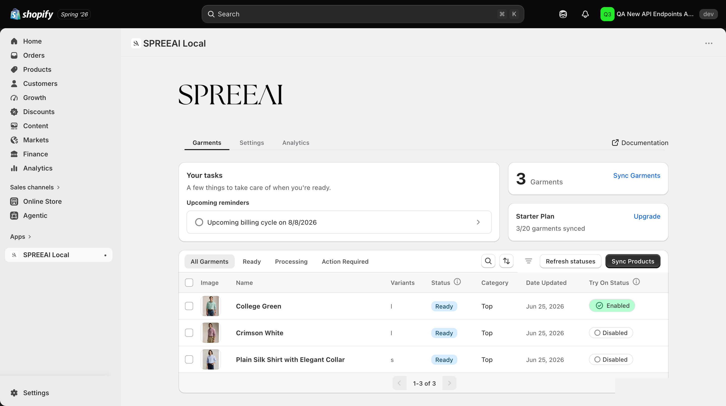Go to the previous page of garments
The width and height of the screenshot is (726, 406).
pyautogui.click(x=399, y=383)
